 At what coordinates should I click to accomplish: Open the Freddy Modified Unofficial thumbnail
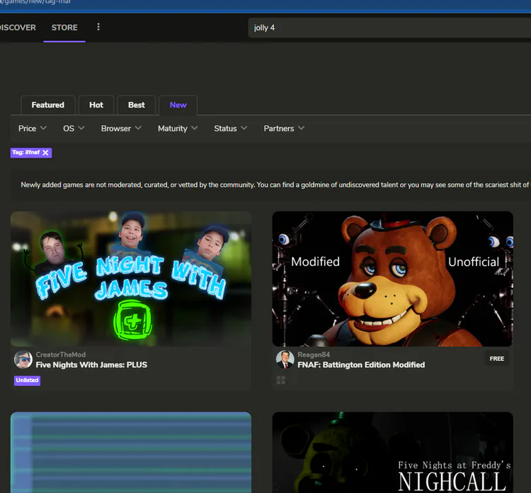[x=392, y=279]
